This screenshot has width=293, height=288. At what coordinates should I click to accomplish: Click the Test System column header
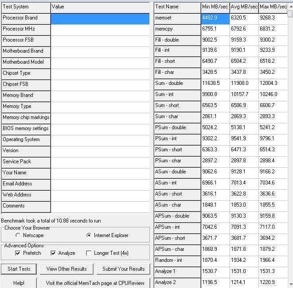click(26, 8)
